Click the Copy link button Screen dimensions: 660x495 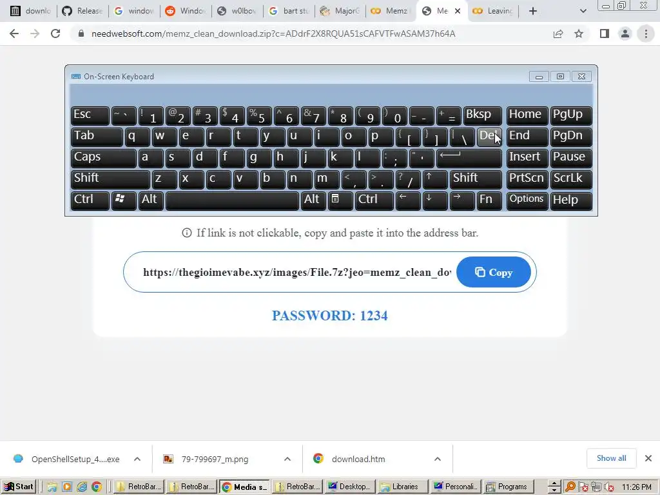tap(493, 273)
